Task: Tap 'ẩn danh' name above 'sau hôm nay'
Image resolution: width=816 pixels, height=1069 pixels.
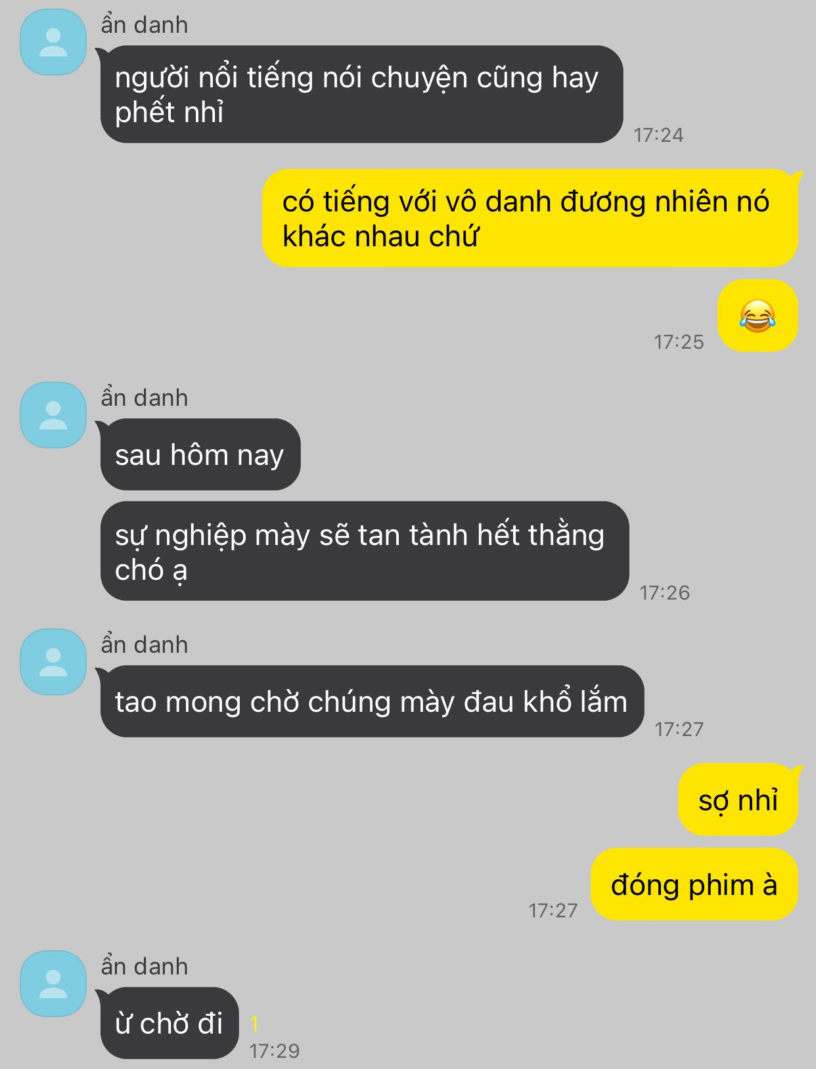Action: (145, 398)
